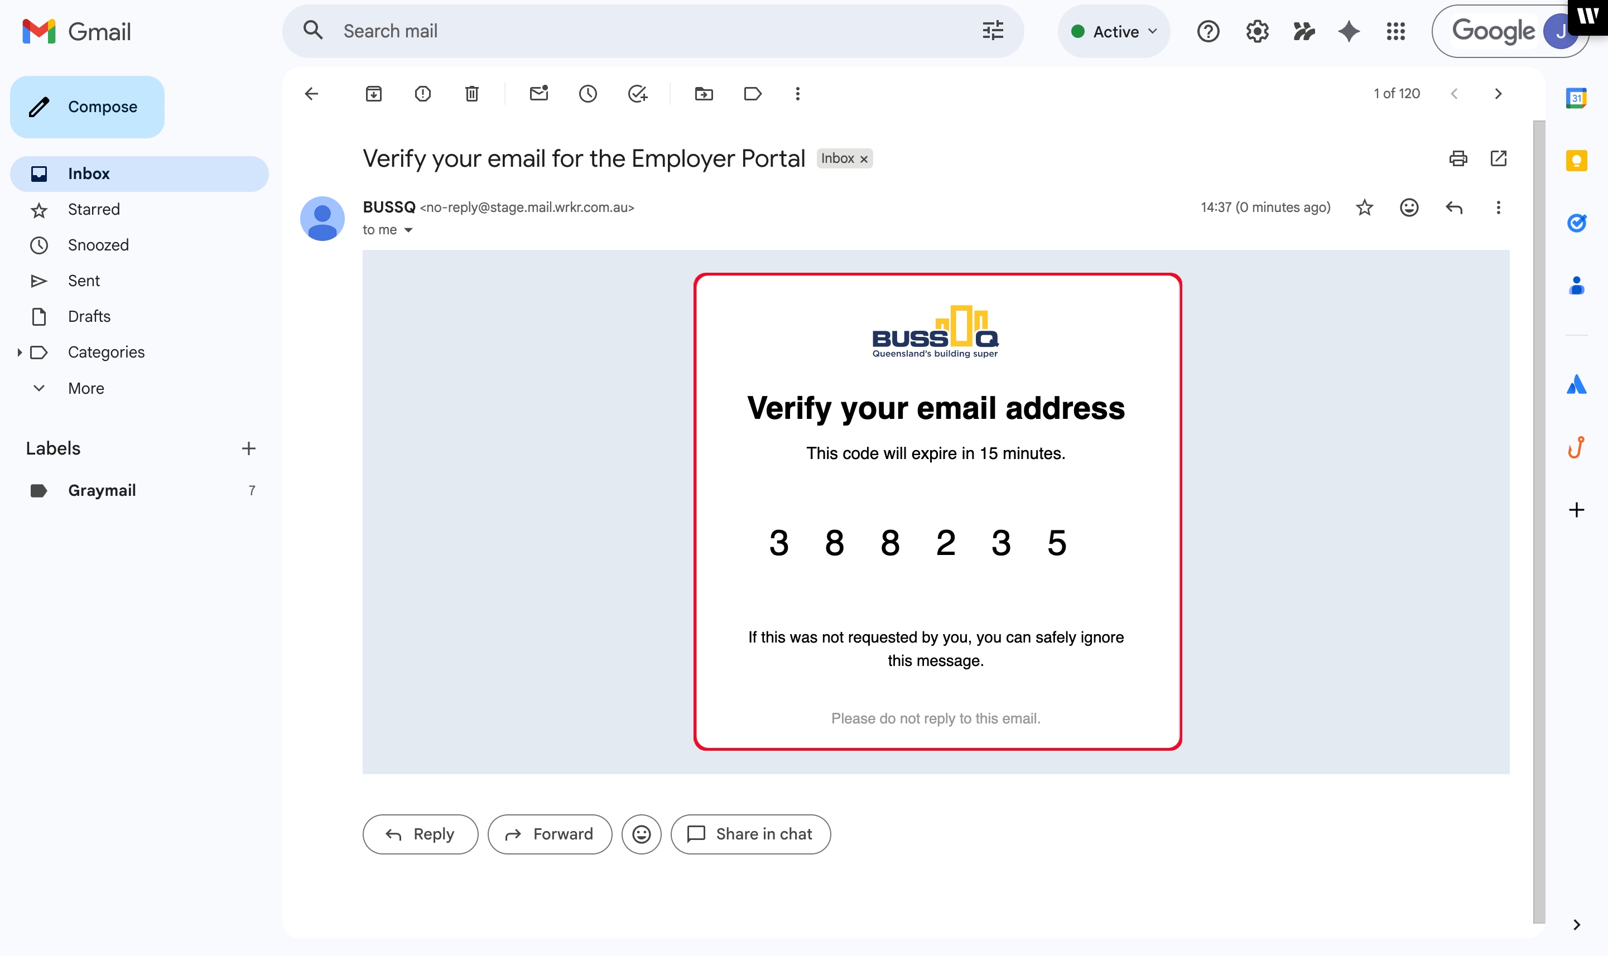Click the Forward button
The height and width of the screenshot is (956, 1608).
pos(550,834)
